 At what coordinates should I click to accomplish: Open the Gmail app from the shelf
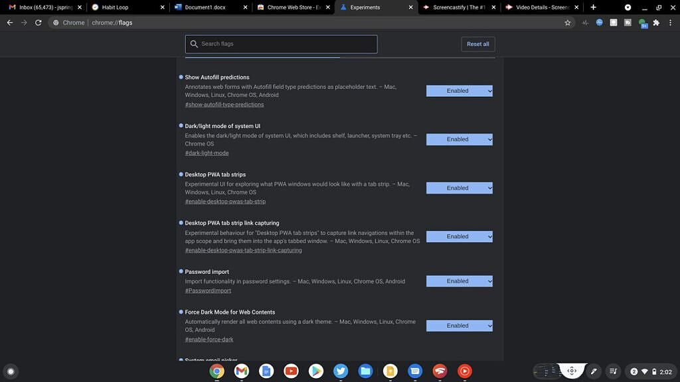tap(240, 371)
